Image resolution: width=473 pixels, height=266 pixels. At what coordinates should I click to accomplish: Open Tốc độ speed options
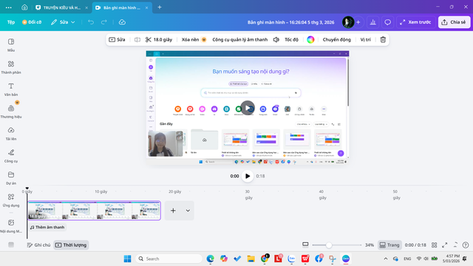(291, 39)
